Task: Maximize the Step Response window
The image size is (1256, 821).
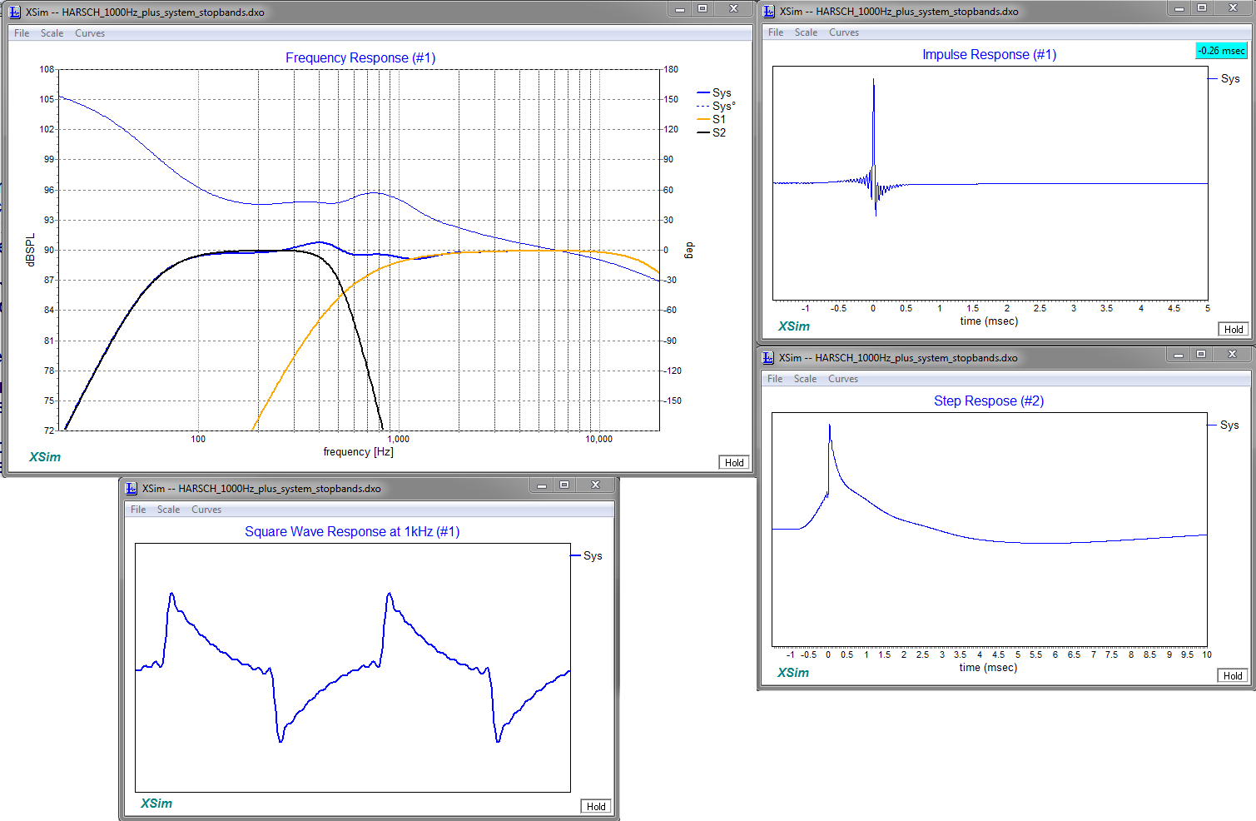Action: click(x=1201, y=355)
